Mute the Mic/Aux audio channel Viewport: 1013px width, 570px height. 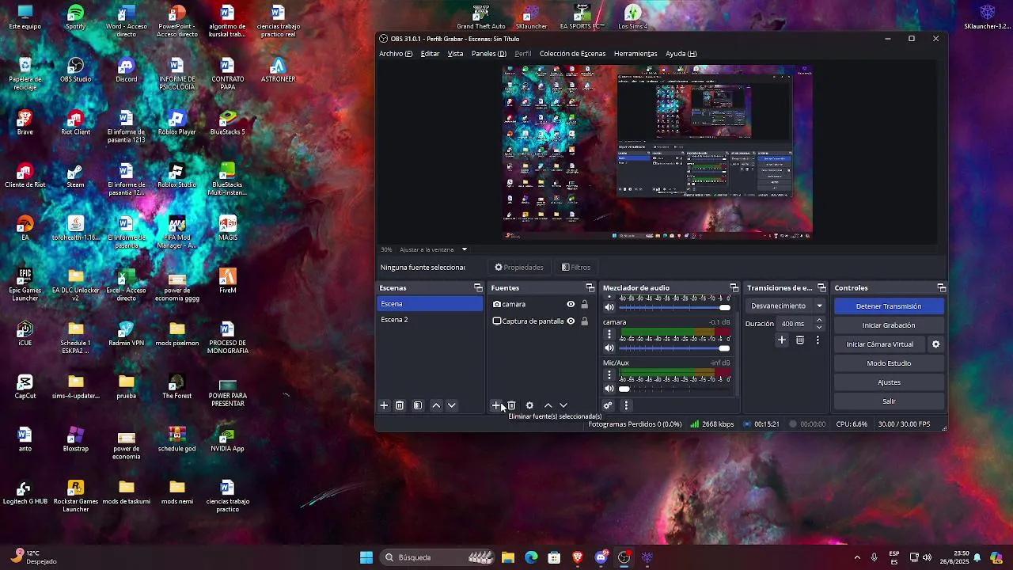tap(609, 389)
